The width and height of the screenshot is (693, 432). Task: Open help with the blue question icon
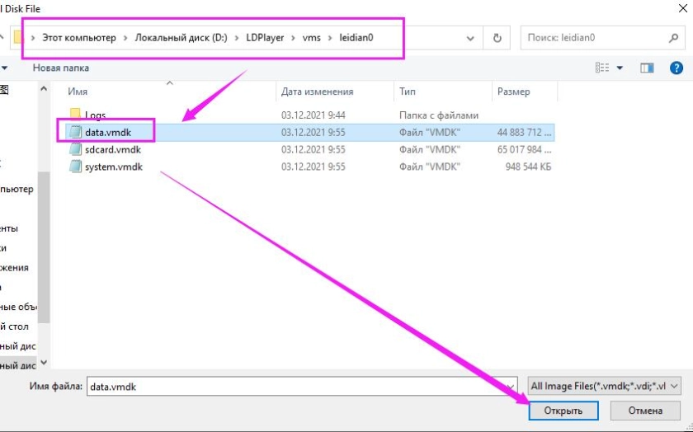point(676,68)
